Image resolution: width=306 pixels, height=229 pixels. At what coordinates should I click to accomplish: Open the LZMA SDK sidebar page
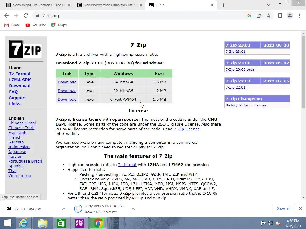[x=20, y=80]
